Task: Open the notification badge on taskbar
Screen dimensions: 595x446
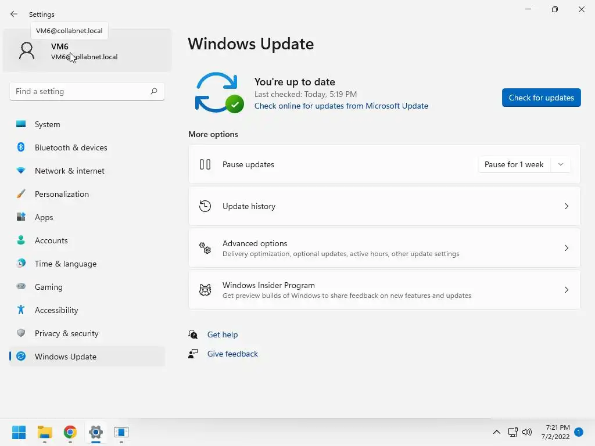Action: coord(579,431)
